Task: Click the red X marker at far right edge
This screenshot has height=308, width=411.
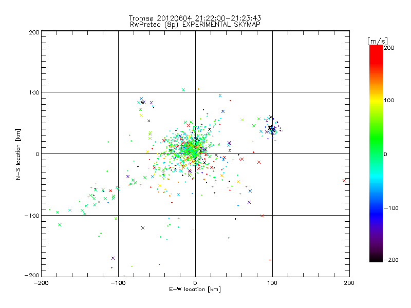Action: 344,181
